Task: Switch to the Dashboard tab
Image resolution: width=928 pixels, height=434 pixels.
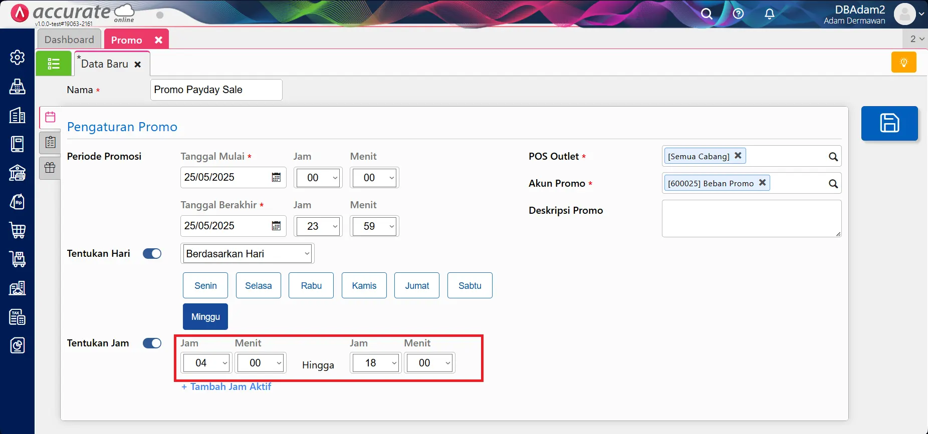Action: click(69, 40)
